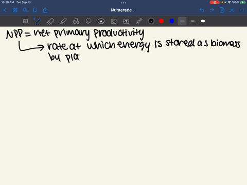Go back with the left chevron
Screen dimensions: 247x185
(5, 10)
